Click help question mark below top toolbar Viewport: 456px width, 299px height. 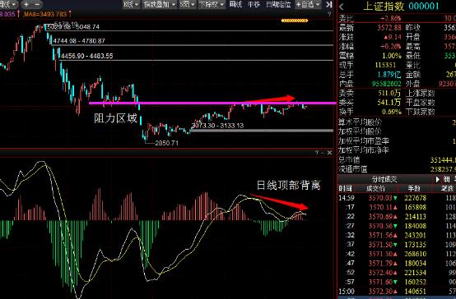click(329, 14)
